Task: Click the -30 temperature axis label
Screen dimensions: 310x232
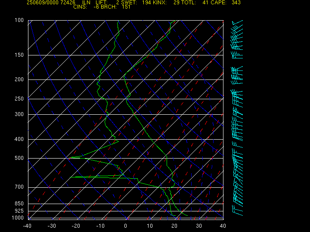Action: click(52, 226)
